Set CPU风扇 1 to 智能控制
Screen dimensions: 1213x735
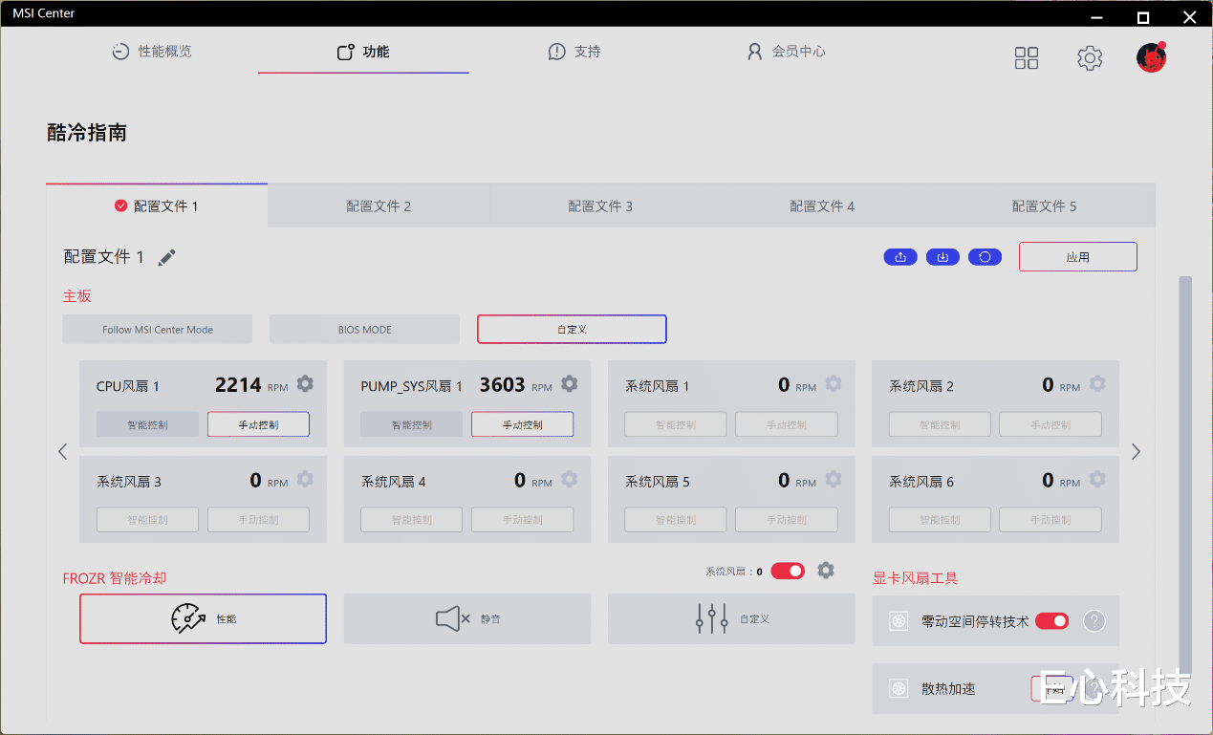point(147,424)
